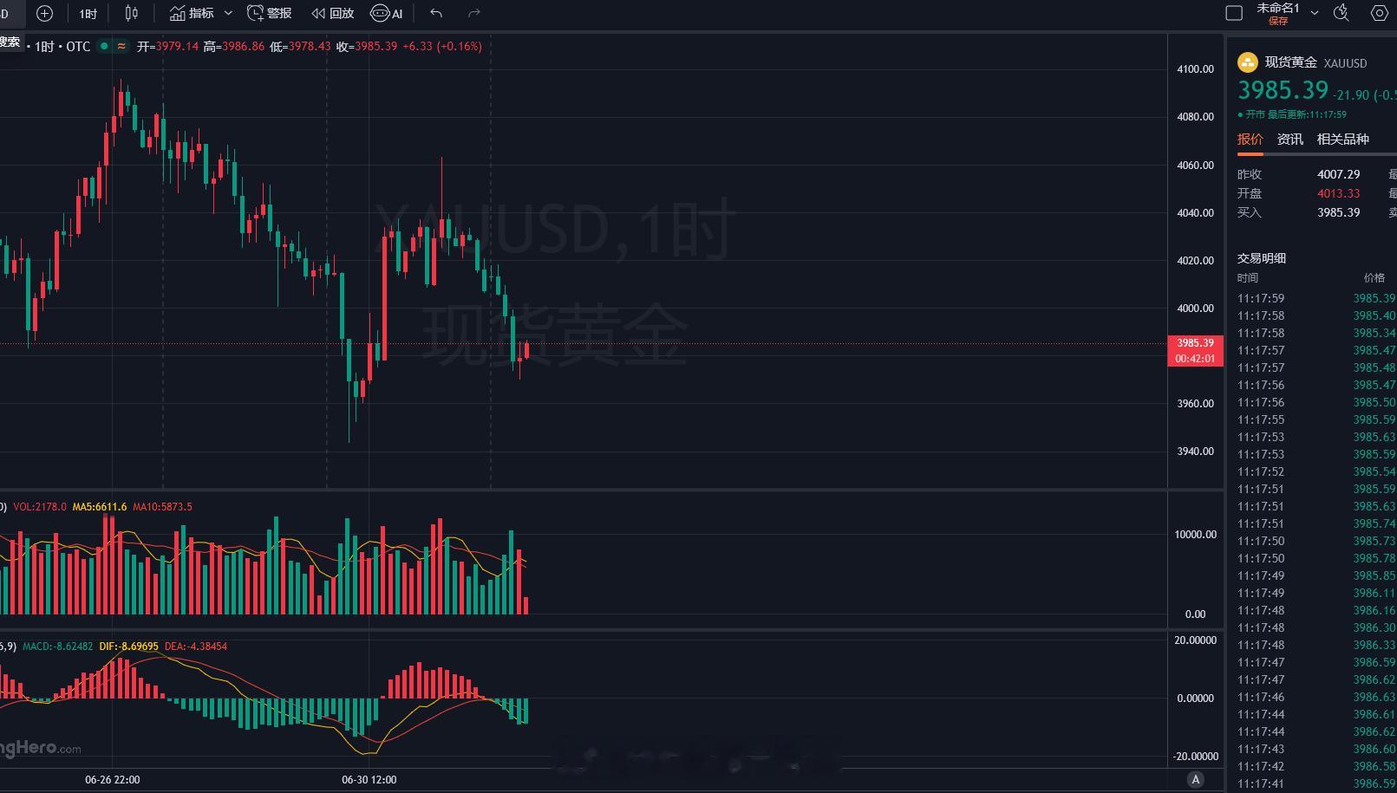Select the trade row at 11:17:59

pyautogui.click(x=1317, y=298)
